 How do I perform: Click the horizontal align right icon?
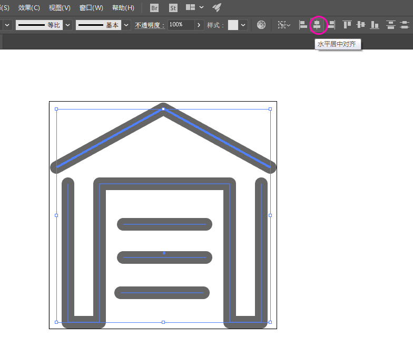(331, 25)
